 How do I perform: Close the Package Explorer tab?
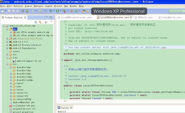point(25,17)
